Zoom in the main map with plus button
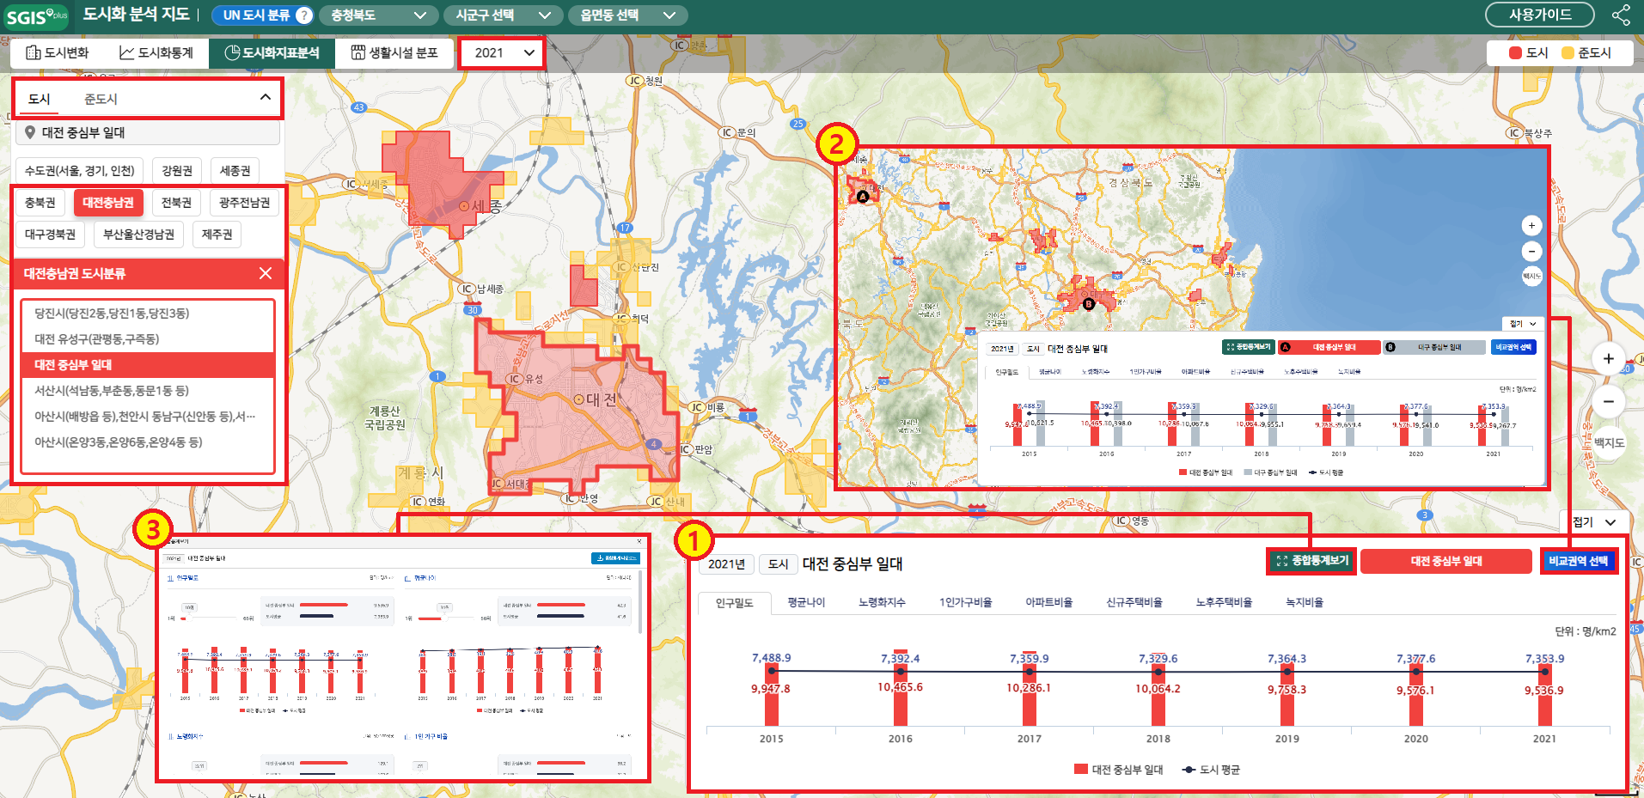1644x798 pixels. pyautogui.click(x=1608, y=359)
